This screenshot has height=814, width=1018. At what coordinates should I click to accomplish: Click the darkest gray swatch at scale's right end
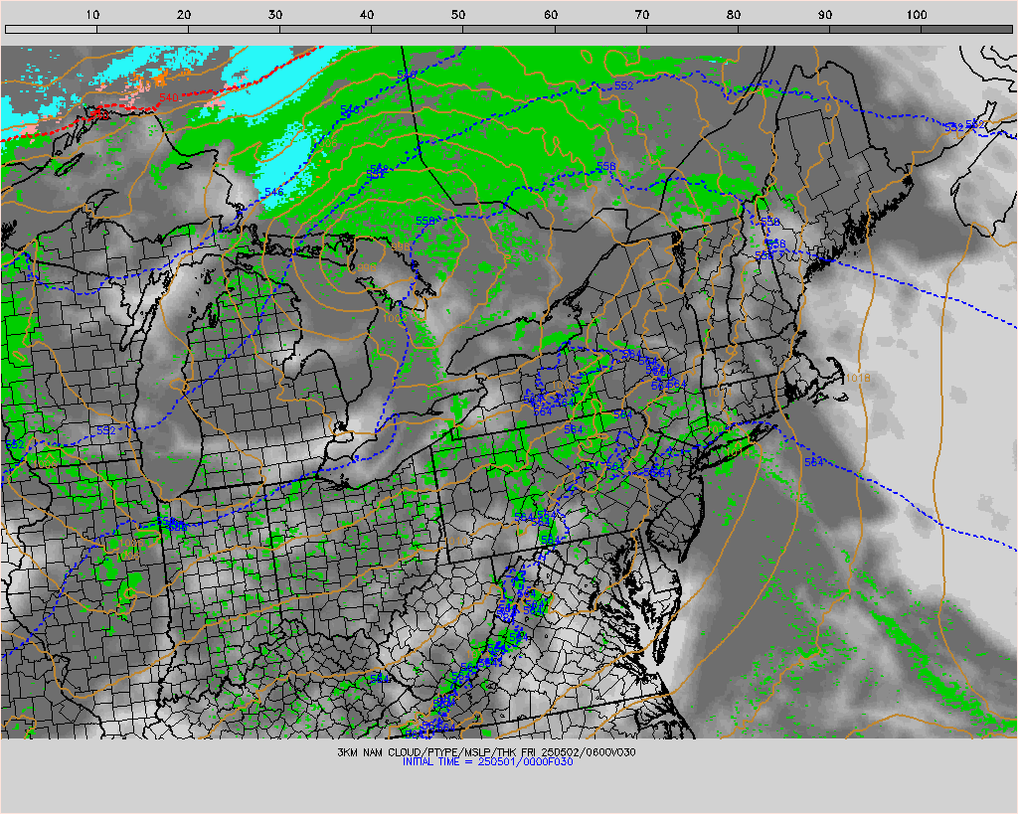pos(966,29)
